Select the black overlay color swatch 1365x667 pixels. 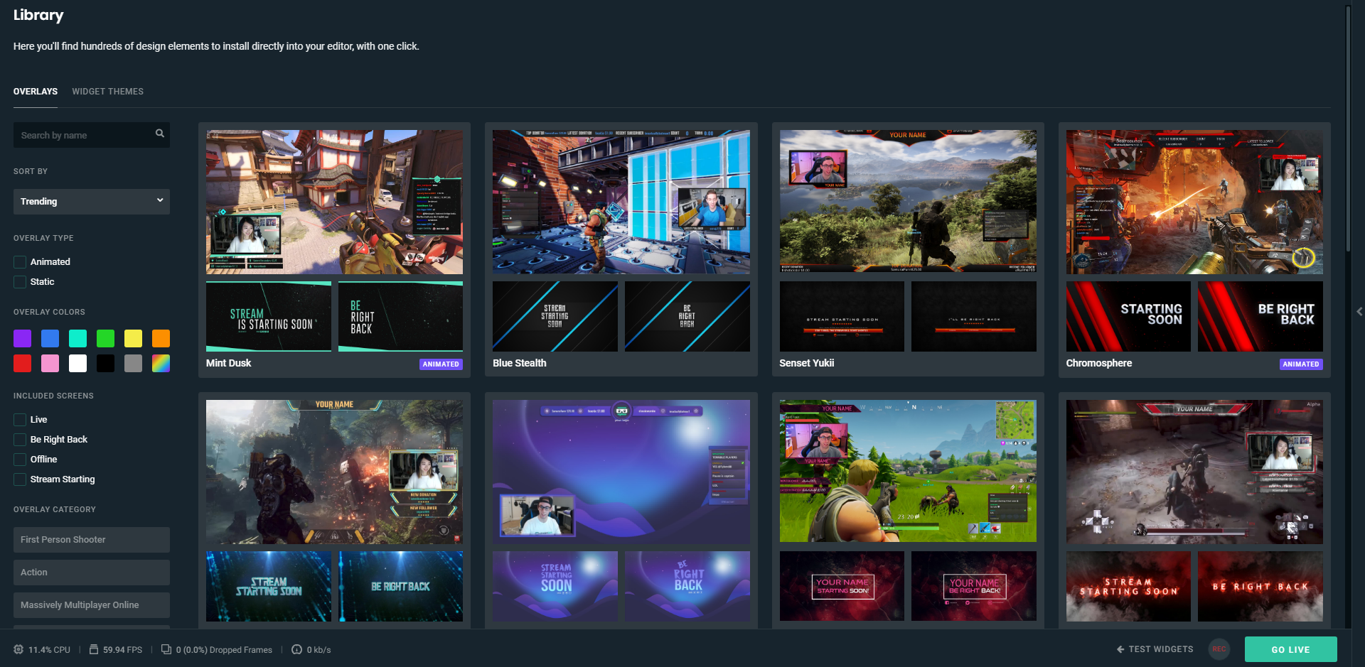point(105,364)
